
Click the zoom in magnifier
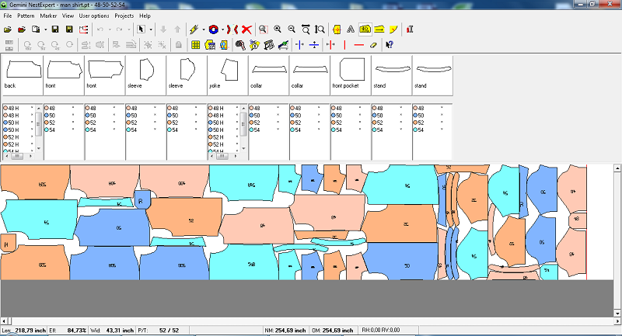click(278, 29)
